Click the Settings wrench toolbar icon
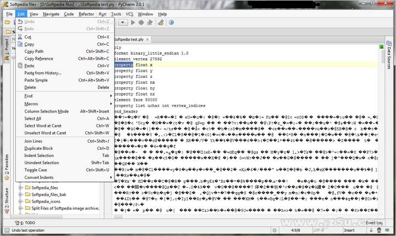 (x=161, y=23)
